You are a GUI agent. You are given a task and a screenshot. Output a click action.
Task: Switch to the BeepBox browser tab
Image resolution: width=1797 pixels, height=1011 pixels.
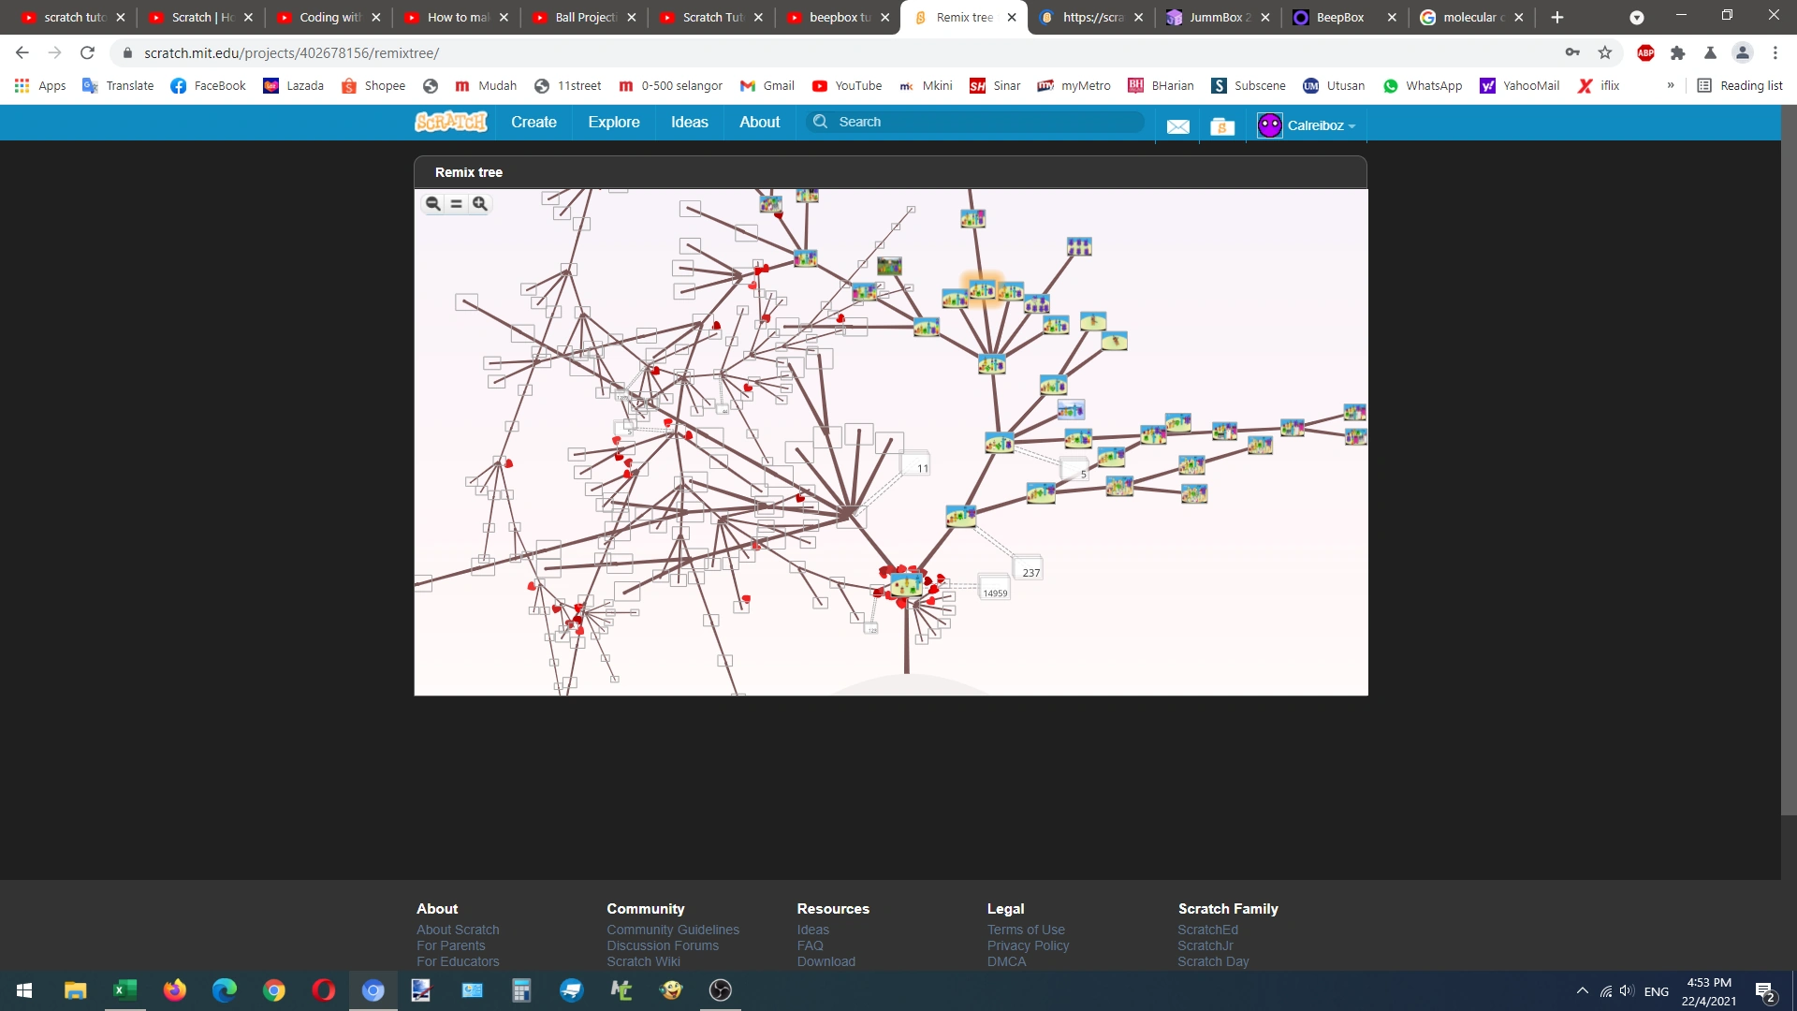point(1338,17)
